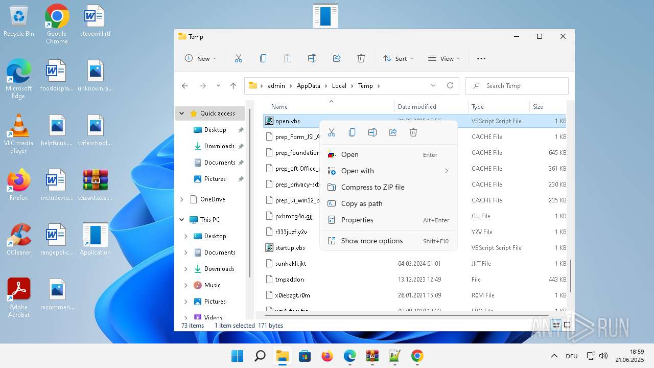The height and width of the screenshot is (368, 654).
Task: Click the Name column header
Action: point(279,107)
